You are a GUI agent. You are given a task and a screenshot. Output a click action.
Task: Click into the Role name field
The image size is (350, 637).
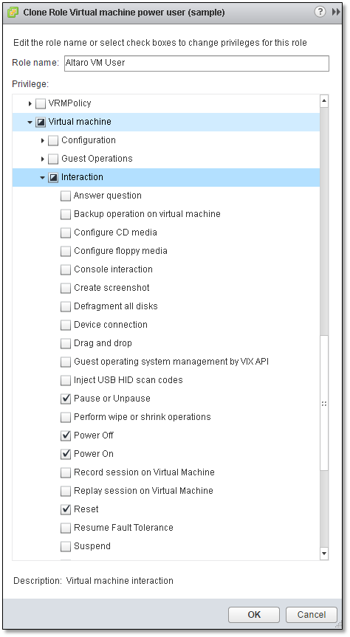196,63
